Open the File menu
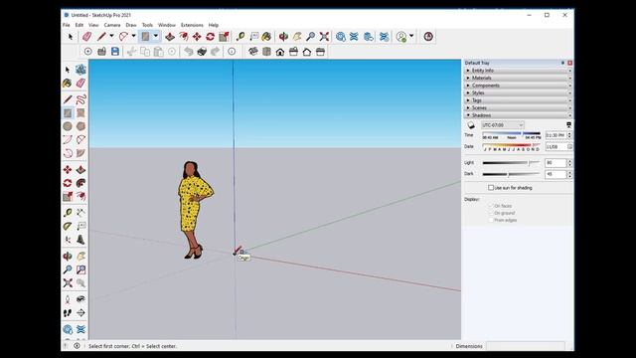The width and height of the screenshot is (636, 358). (67, 25)
